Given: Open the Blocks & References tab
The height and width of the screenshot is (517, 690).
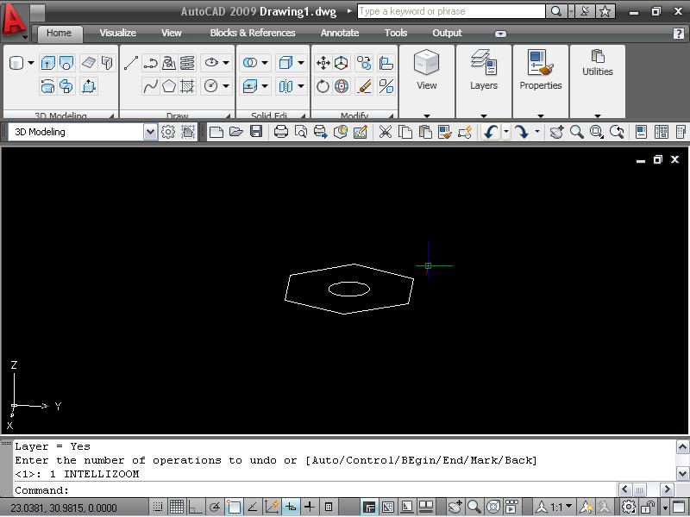Looking at the screenshot, I should pos(253,33).
